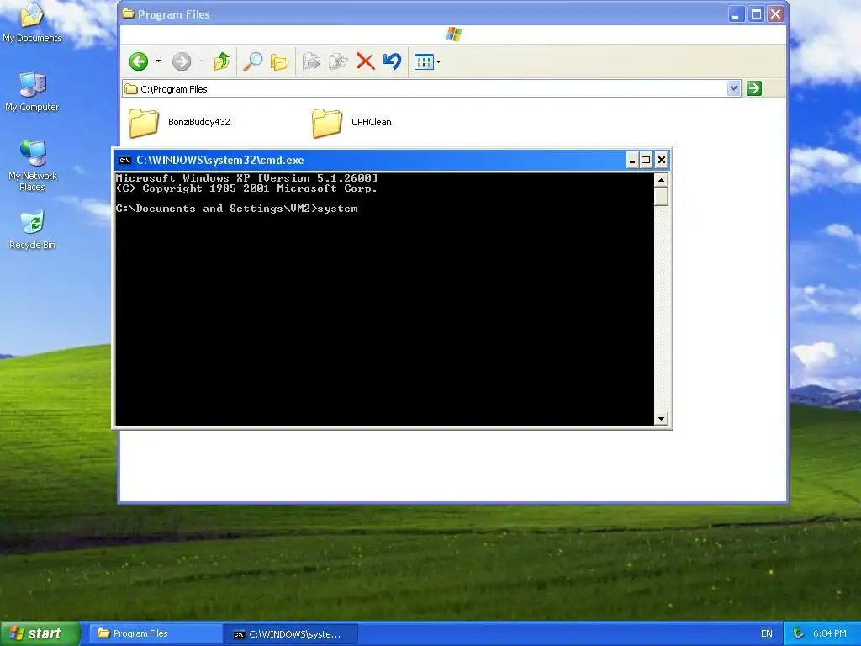Click the Forward navigation arrow
The image size is (861, 646).
coord(182,61)
